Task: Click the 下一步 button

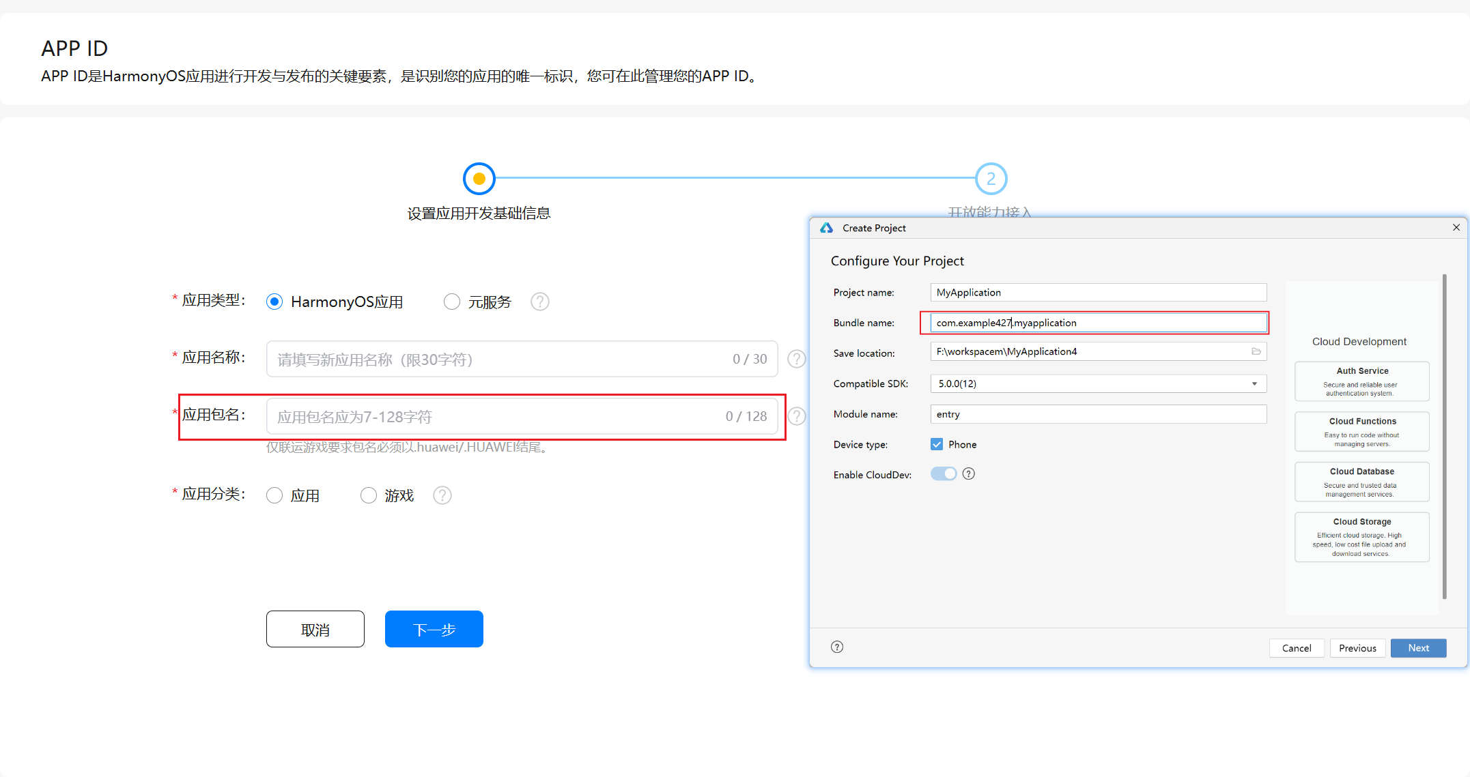Action: (434, 629)
